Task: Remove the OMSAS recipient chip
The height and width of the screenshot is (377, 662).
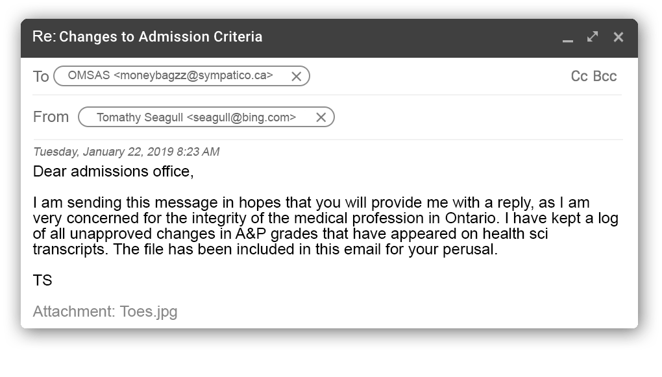Action: [296, 76]
